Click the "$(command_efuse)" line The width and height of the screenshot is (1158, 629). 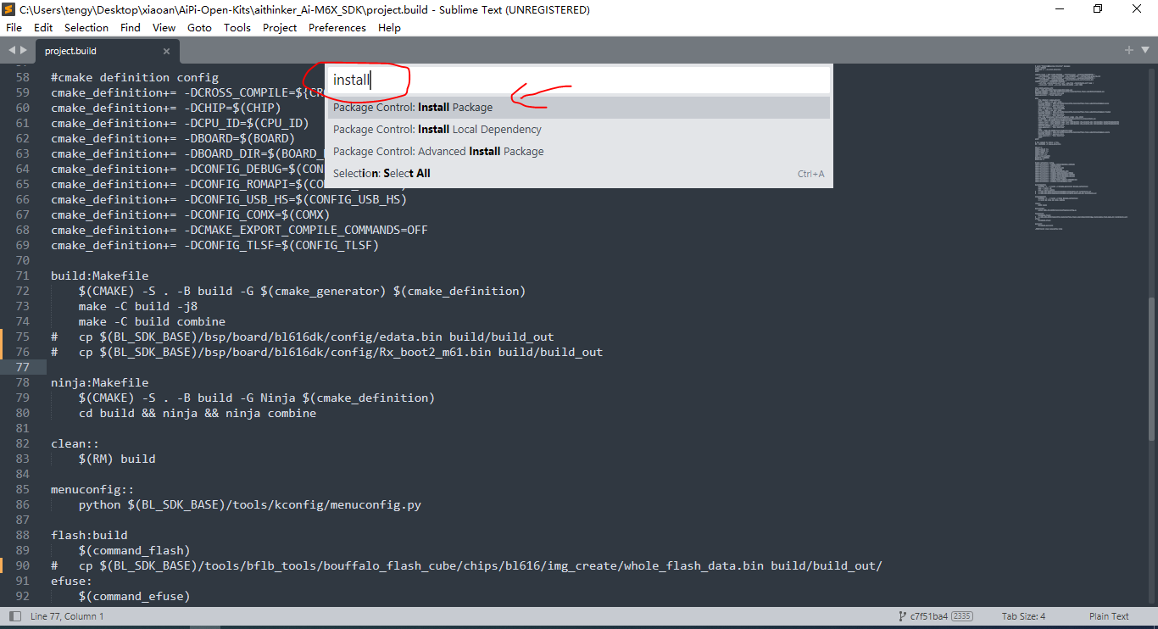point(135,596)
